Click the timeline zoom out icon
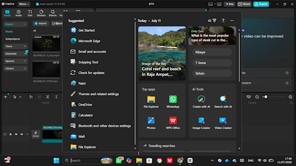This screenshot has width=296, height=166. 257,97
